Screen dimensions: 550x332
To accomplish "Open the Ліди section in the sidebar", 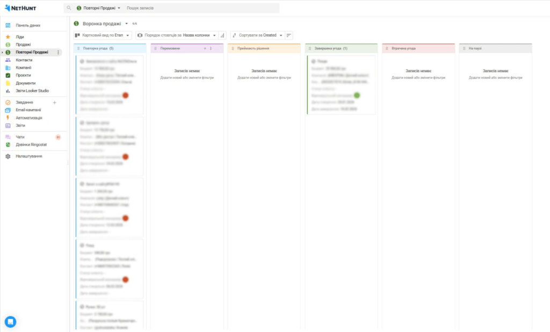I will (x=20, y=37).
